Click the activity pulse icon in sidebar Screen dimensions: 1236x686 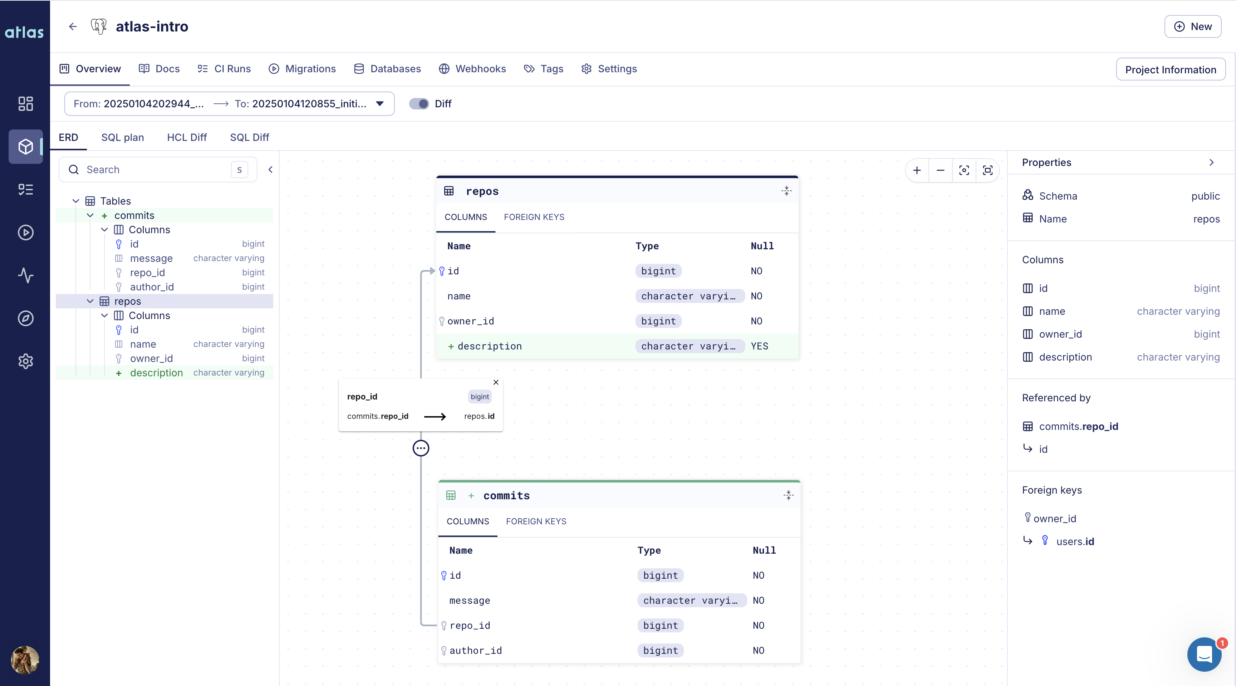(25, 275)
